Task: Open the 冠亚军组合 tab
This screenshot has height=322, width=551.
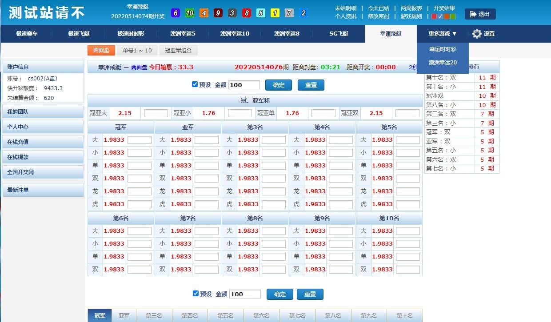Action: coord(178,51)
